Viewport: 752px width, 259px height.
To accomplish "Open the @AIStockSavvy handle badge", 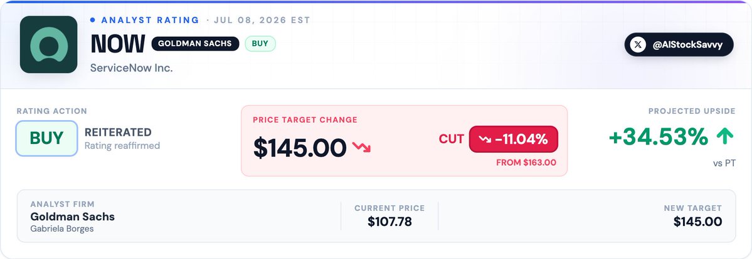I will coord(679,44).
